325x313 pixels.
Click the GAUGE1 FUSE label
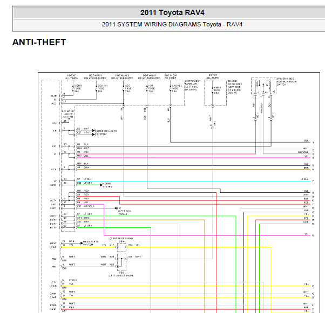click(x=177, y=88)
